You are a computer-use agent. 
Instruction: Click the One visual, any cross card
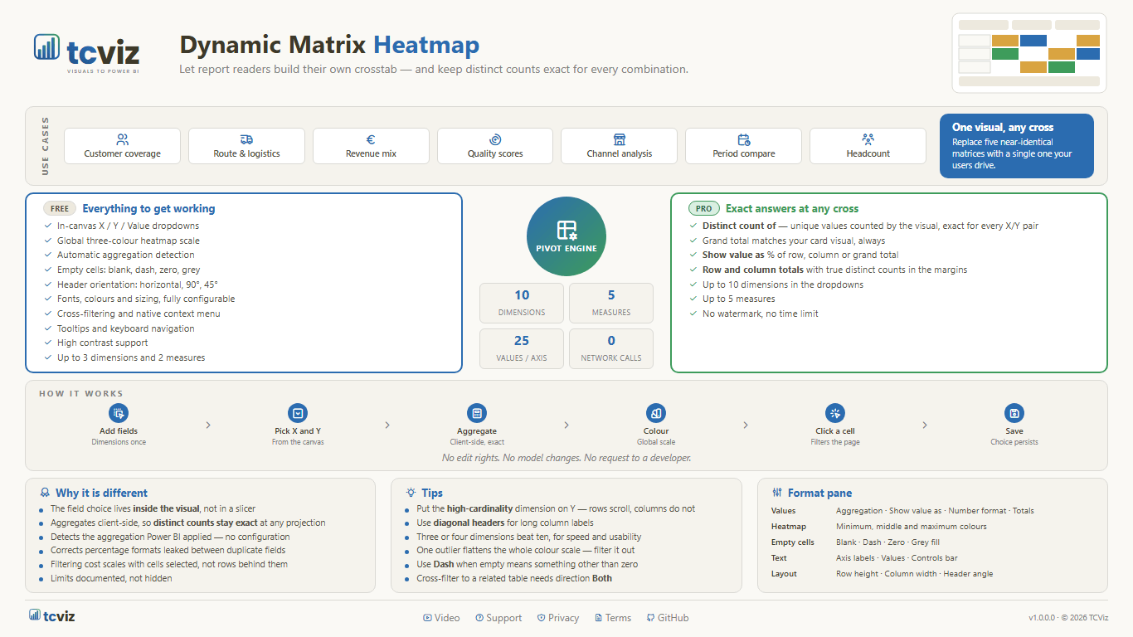point(1017,146)
